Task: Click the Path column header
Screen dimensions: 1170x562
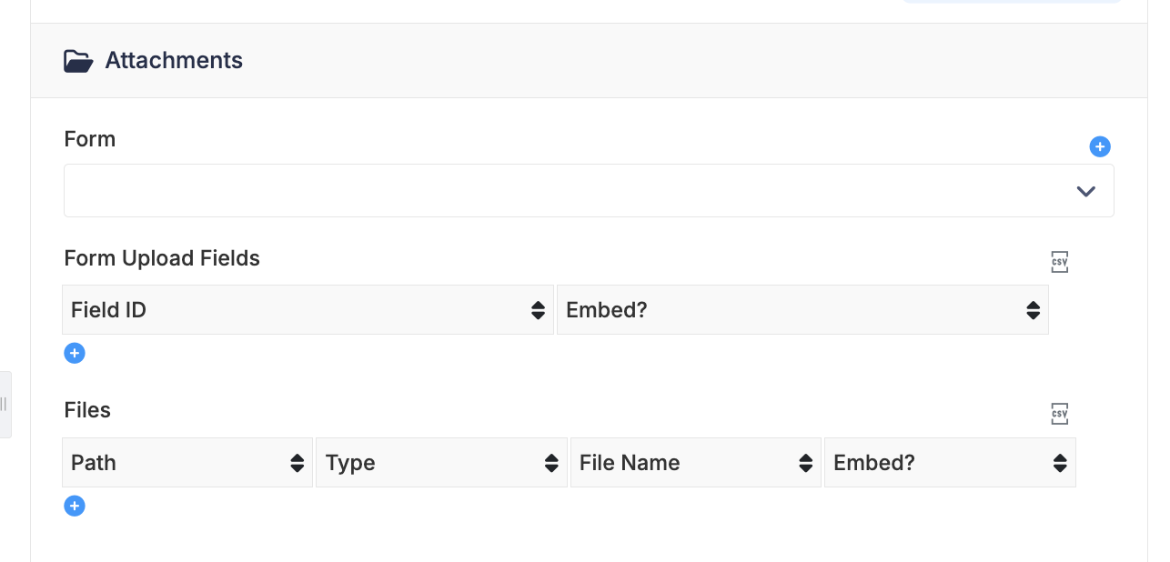Action: 187,463
